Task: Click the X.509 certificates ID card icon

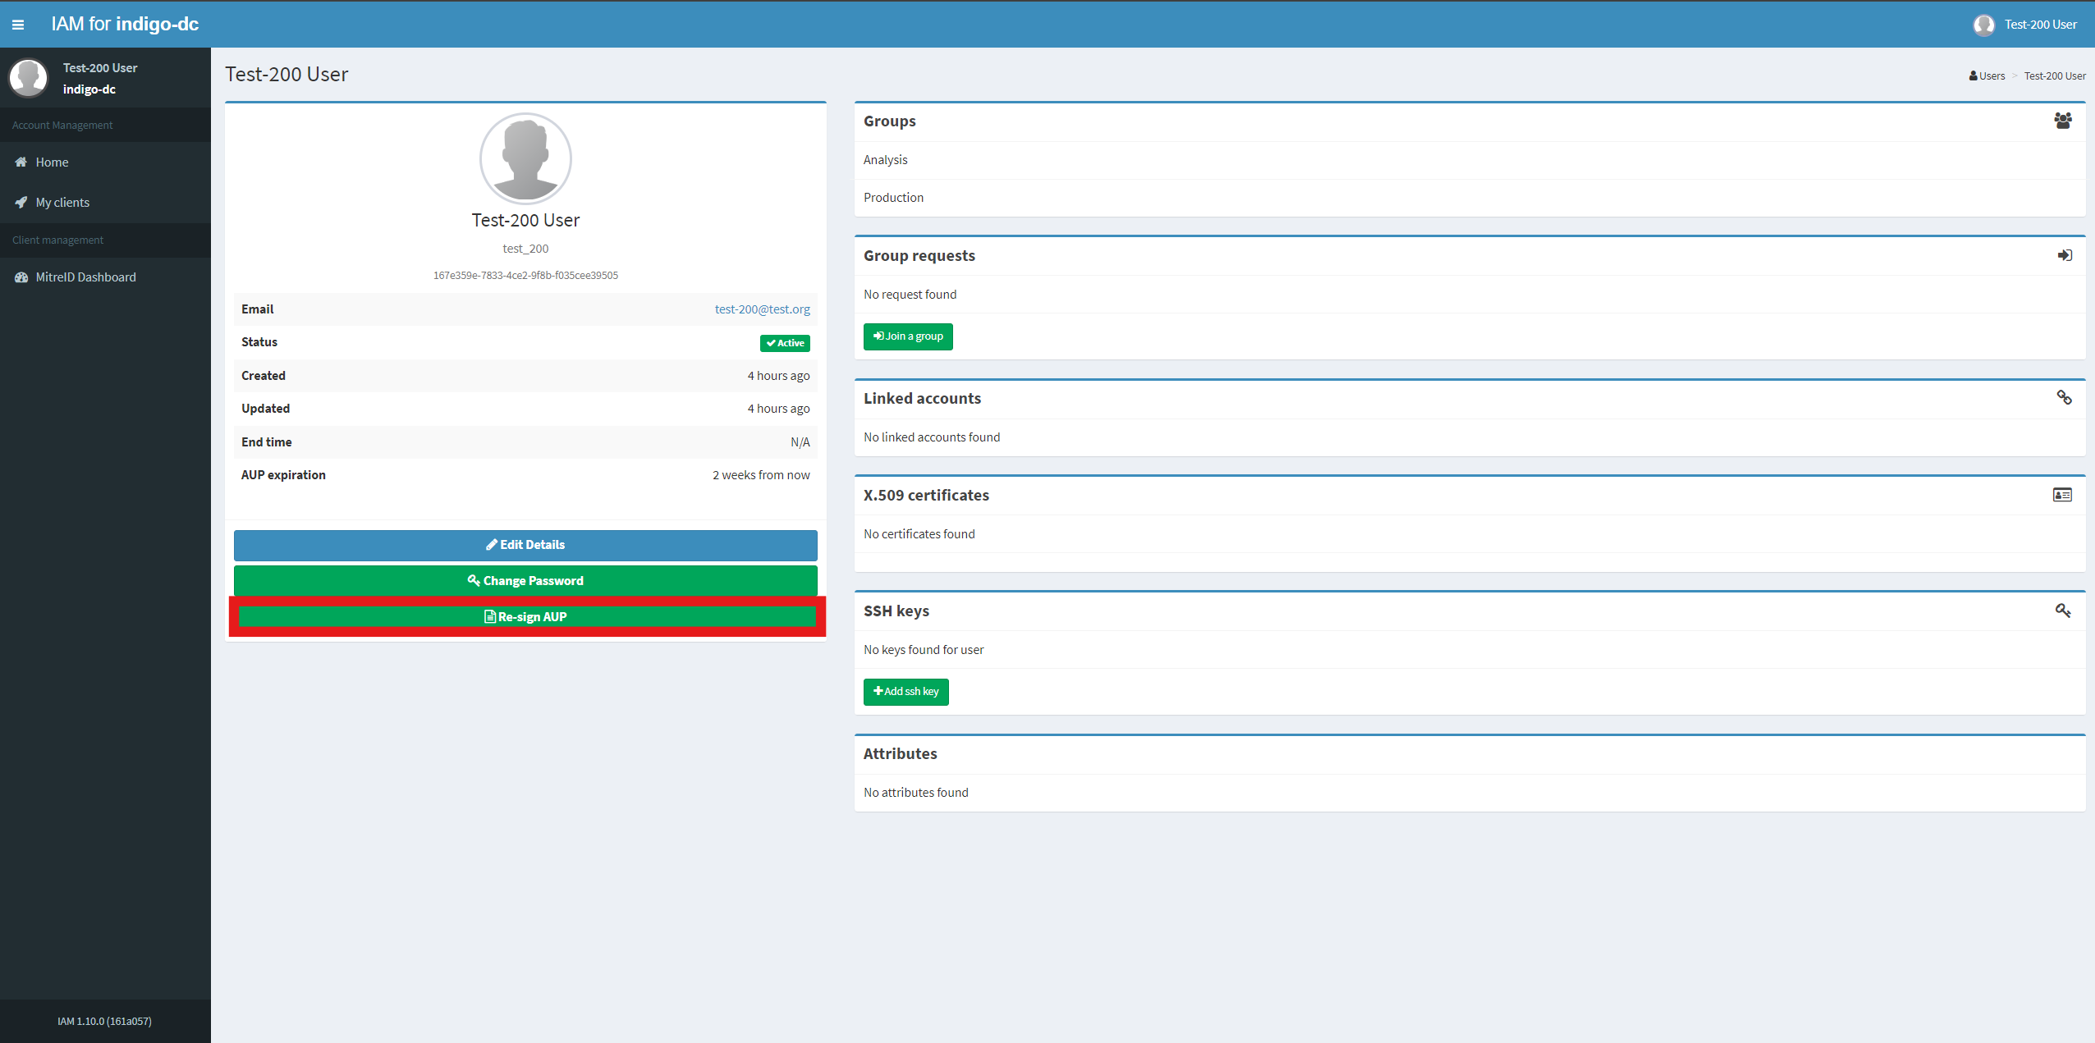Action: tap(2062, 495)
